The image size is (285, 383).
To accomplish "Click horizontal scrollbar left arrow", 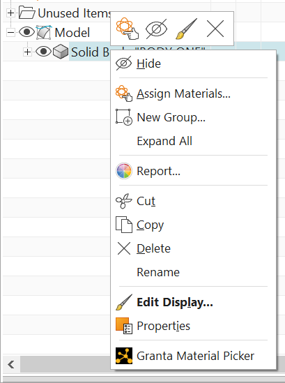I will pyautogui.click(x=11, y=364).
